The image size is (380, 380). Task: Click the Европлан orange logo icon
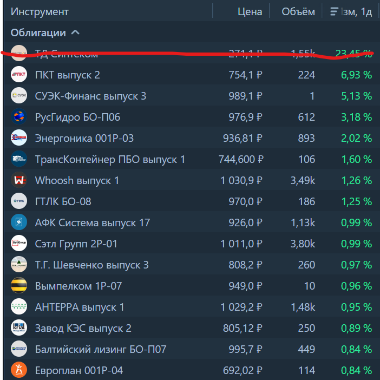click(x=19, y=370)
